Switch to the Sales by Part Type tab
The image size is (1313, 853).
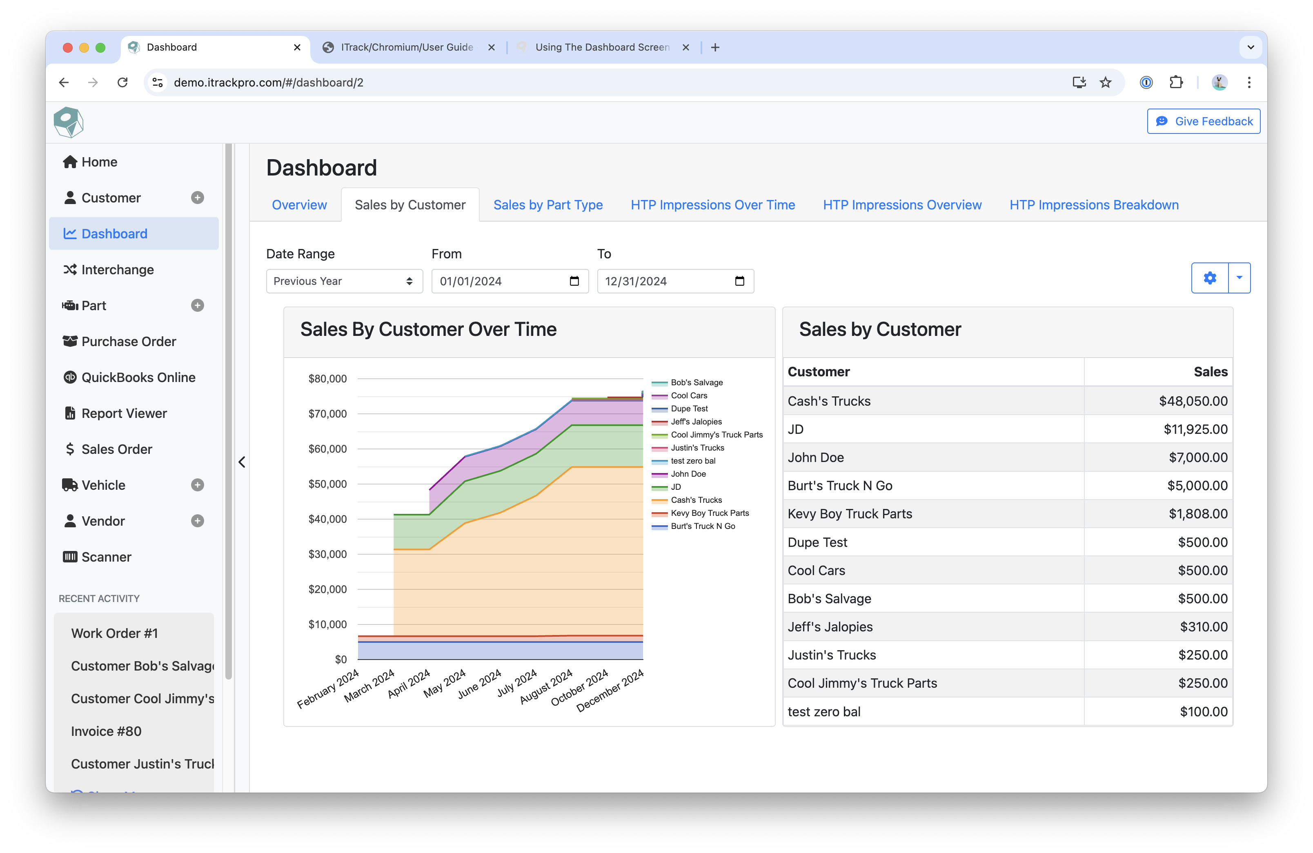548,204
